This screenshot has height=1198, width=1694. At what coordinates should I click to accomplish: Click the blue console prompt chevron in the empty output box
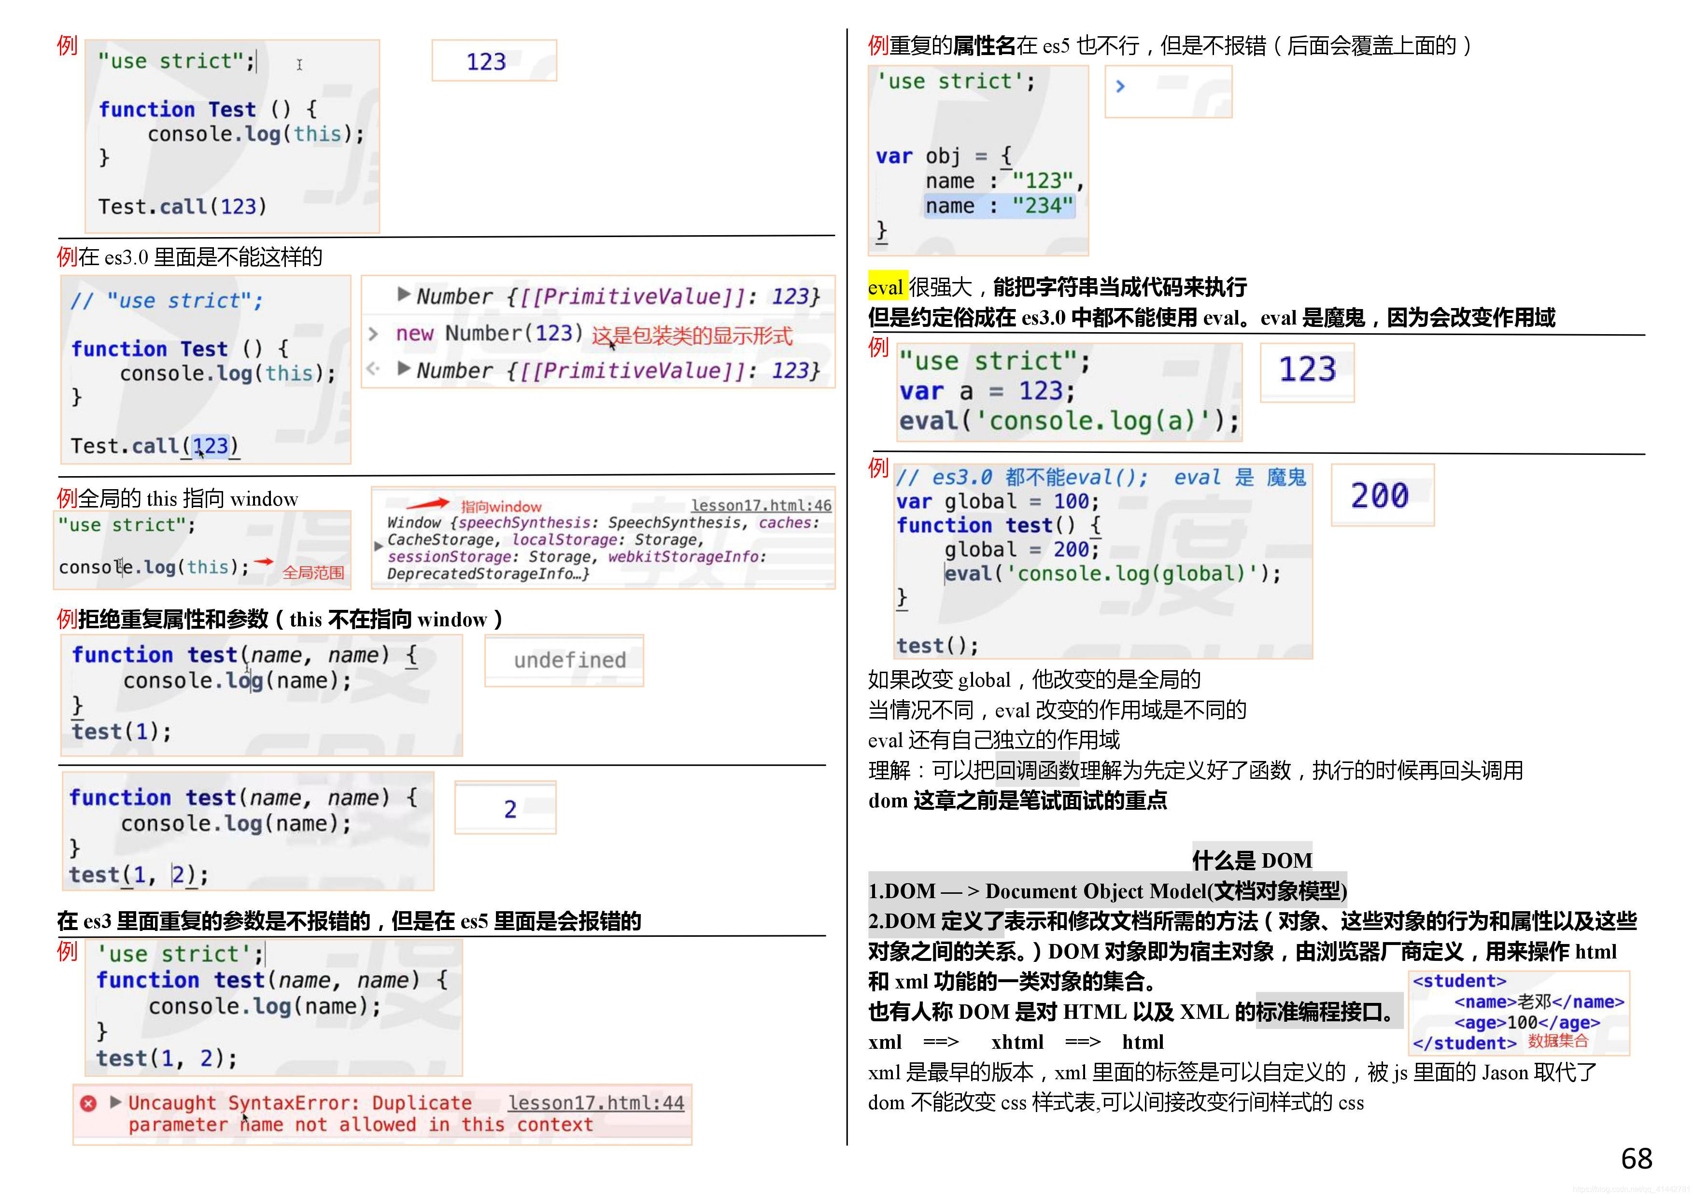[1120, 86]
